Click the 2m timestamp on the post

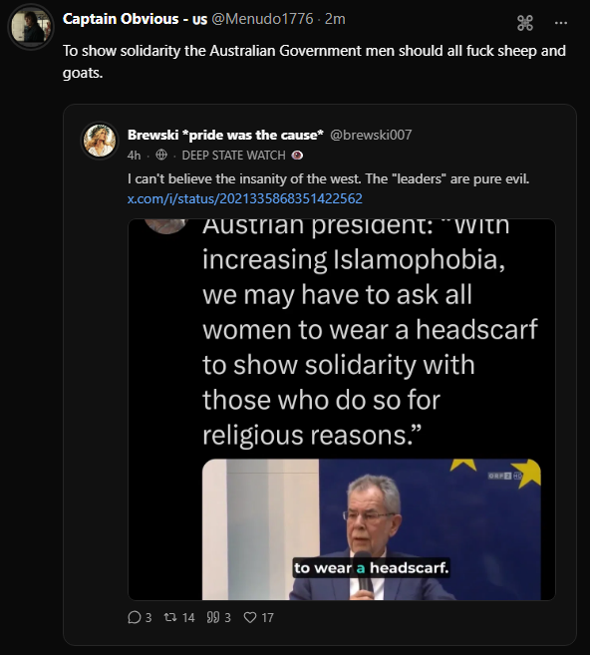335,19
